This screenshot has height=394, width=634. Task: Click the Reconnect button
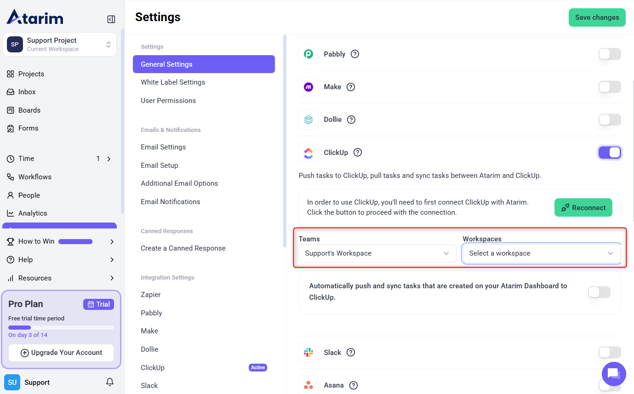583,208
